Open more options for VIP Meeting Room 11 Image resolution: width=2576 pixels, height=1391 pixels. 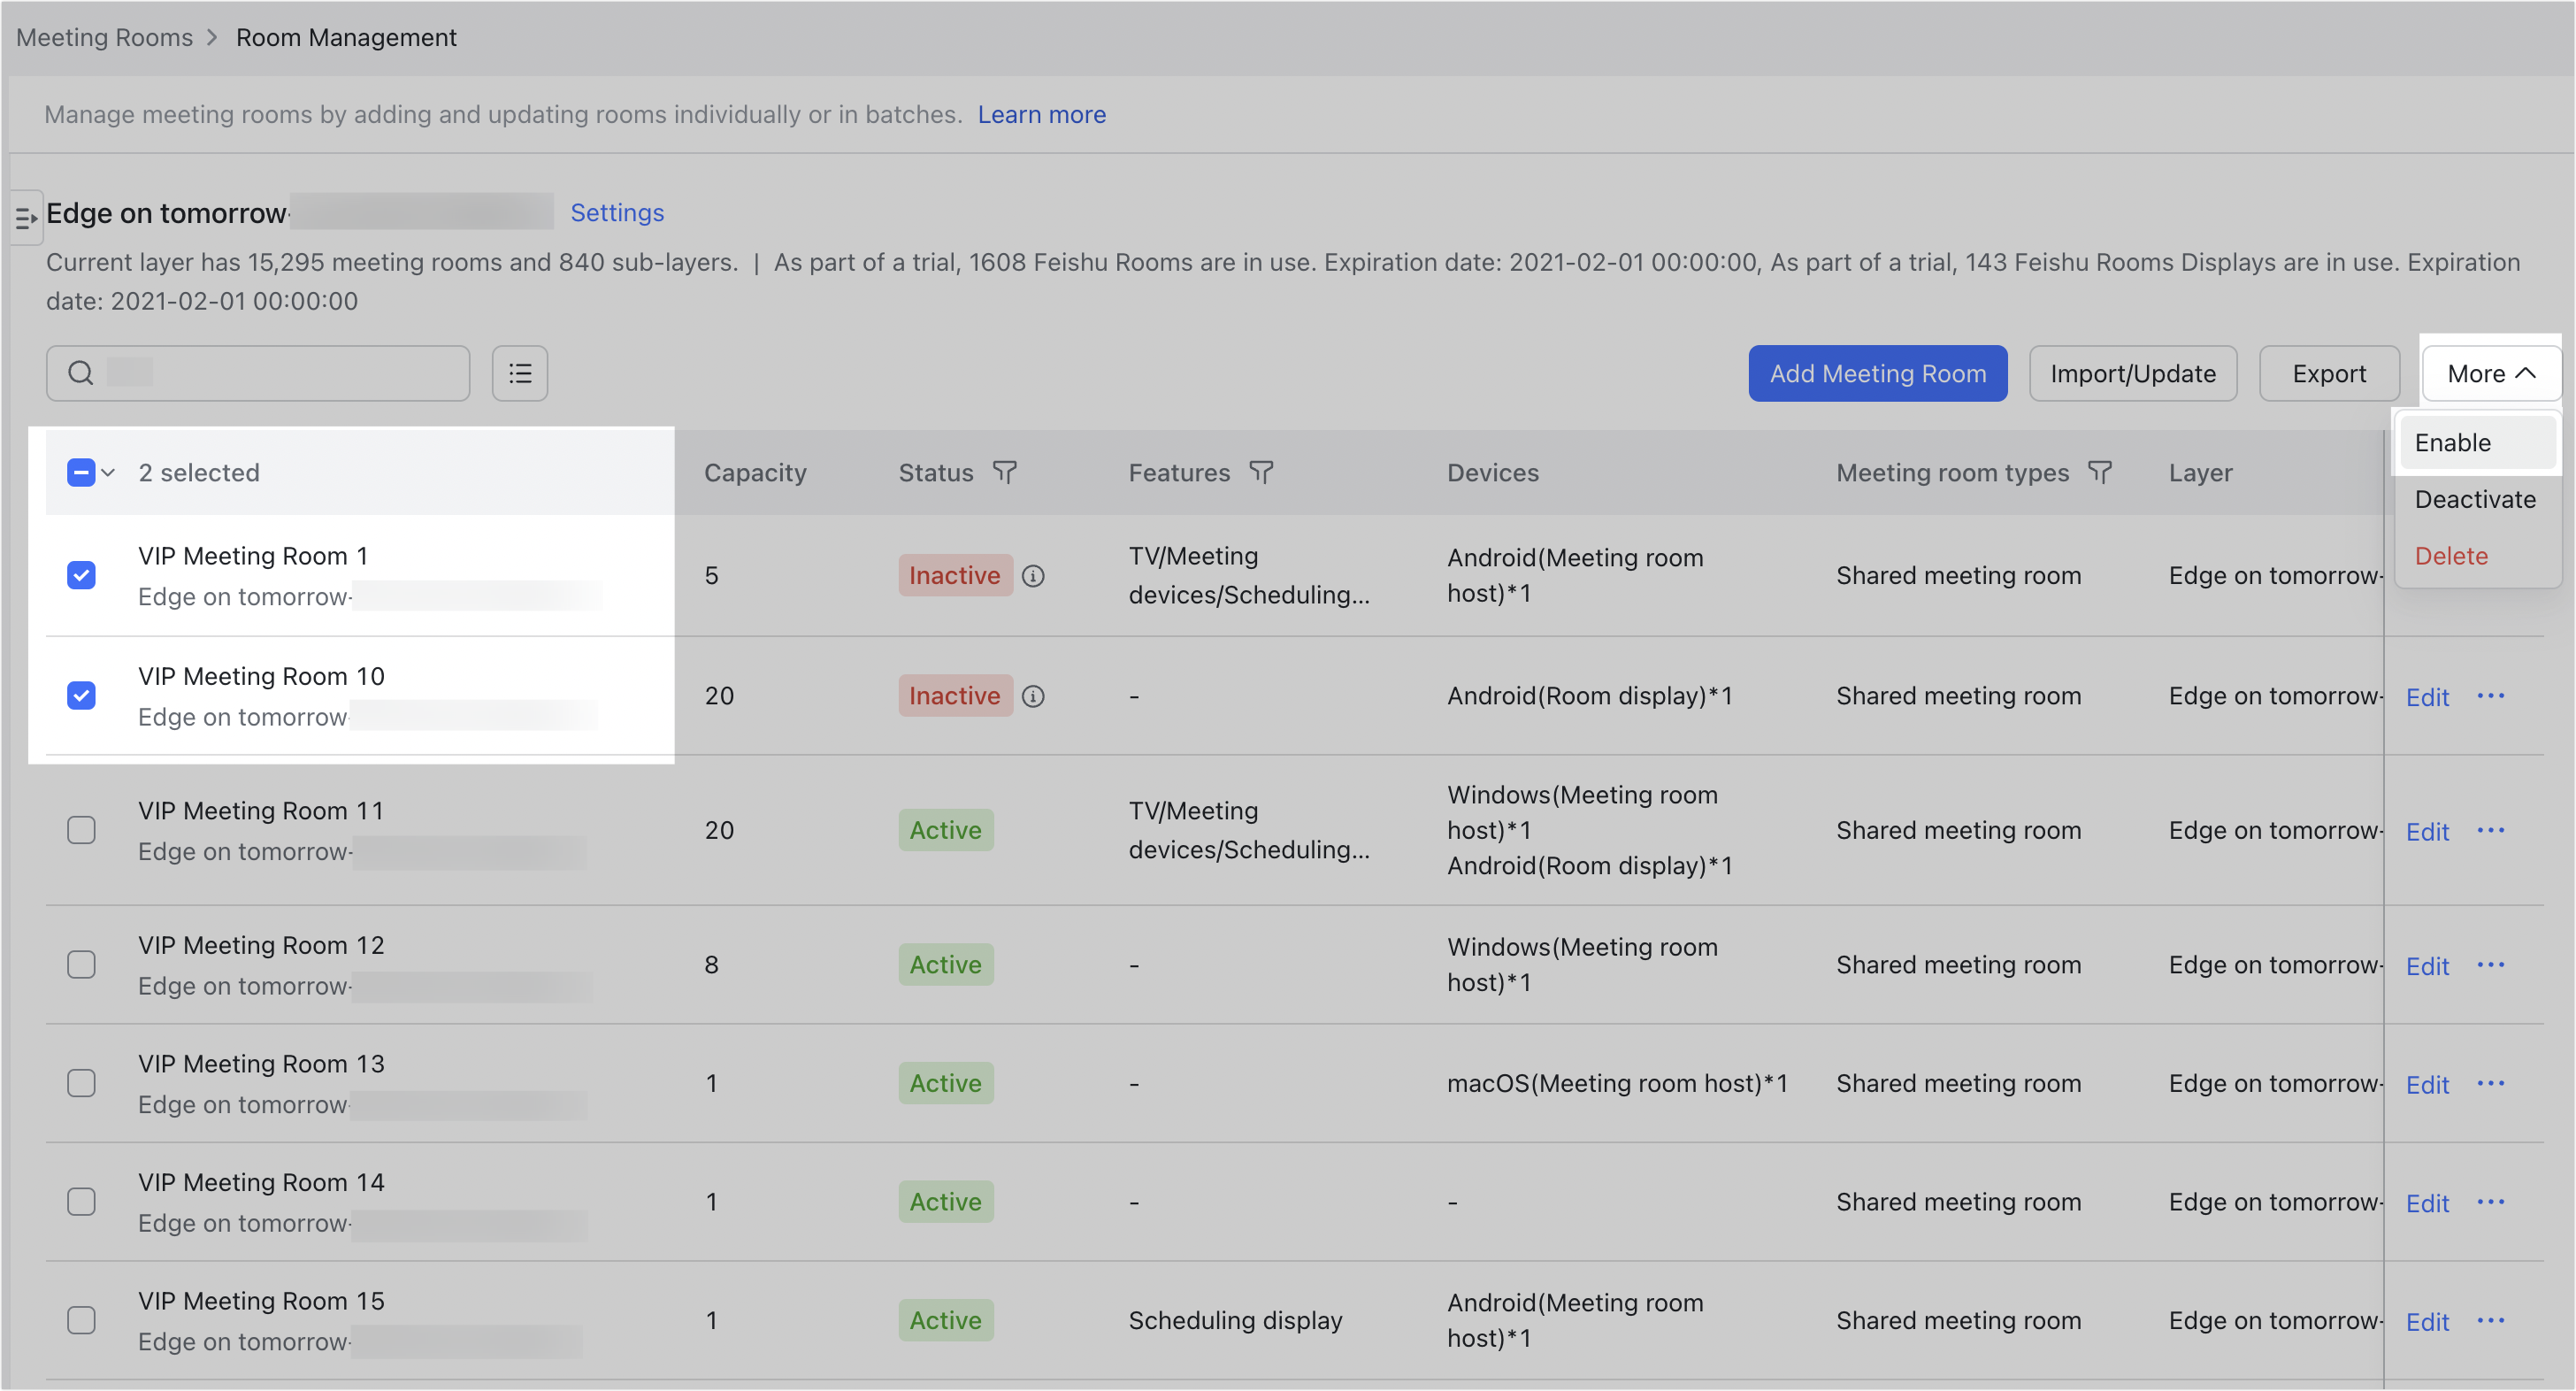(x=2490, y=830)
